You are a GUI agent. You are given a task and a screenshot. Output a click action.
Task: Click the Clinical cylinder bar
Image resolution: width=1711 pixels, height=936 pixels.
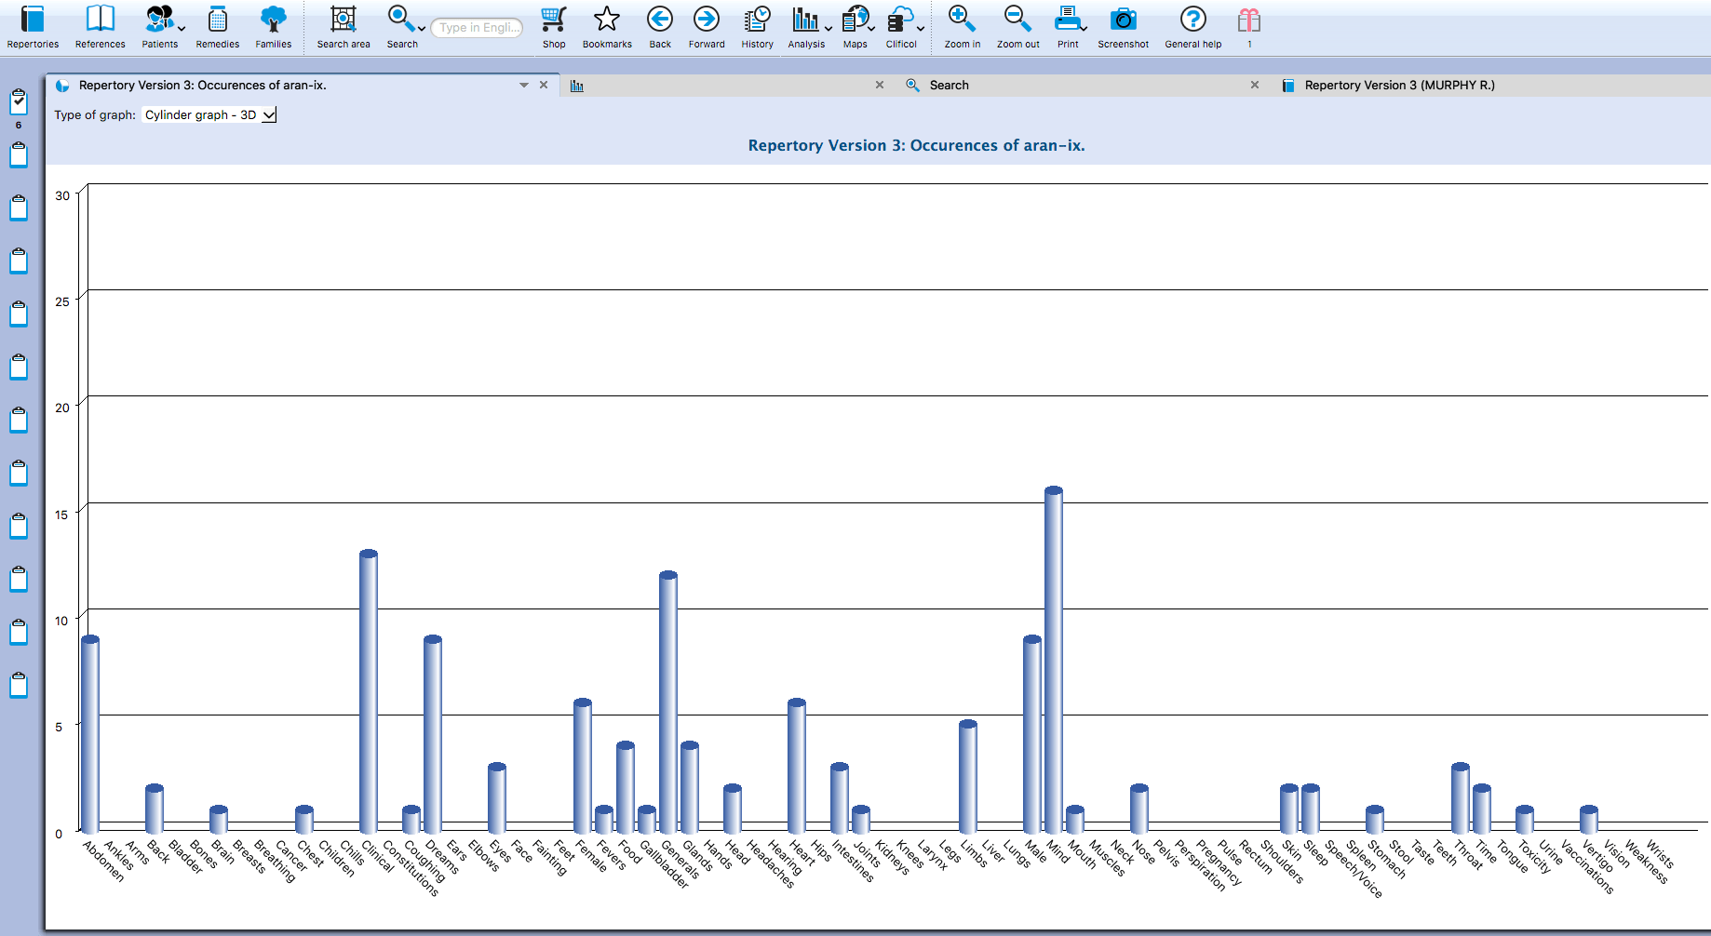368,691
